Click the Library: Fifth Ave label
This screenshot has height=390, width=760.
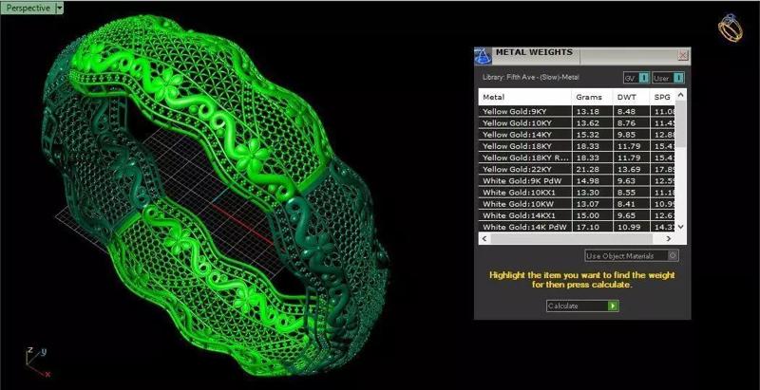point(531,78)
